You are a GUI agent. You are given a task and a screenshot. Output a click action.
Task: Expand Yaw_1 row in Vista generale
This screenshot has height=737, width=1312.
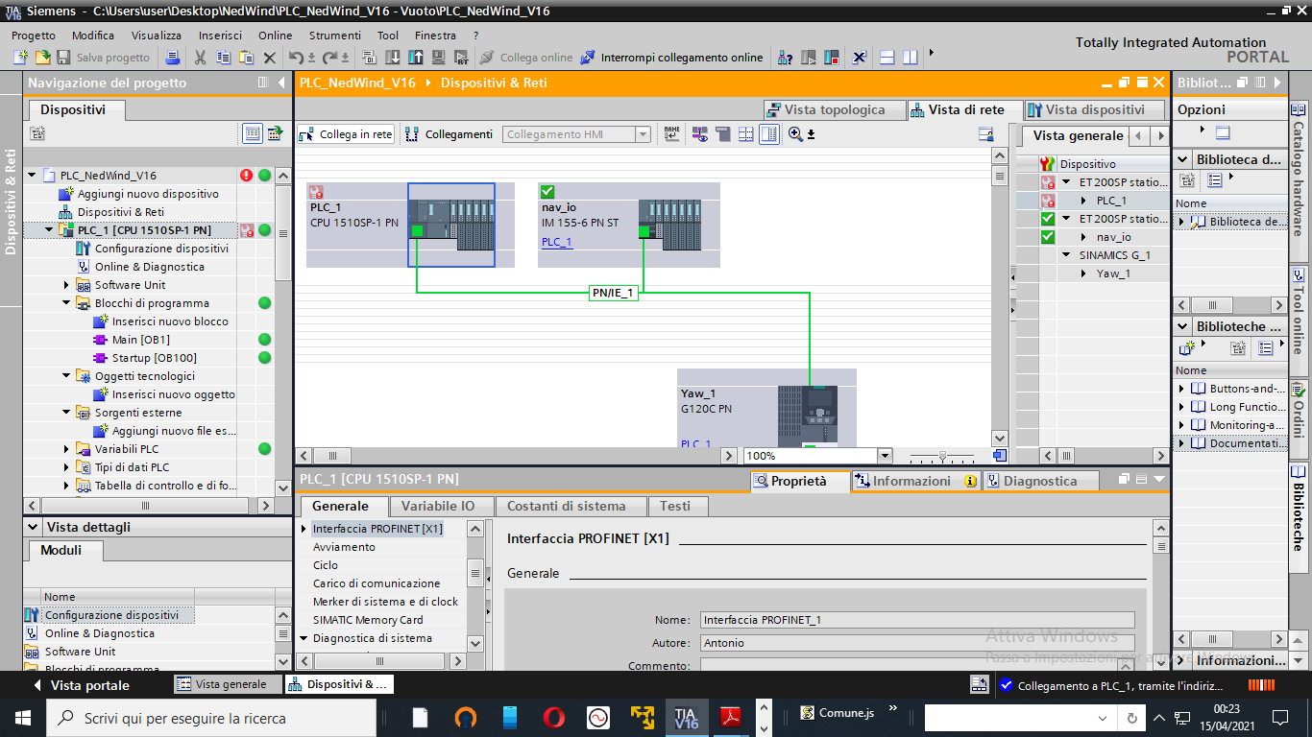point(1084,273)
